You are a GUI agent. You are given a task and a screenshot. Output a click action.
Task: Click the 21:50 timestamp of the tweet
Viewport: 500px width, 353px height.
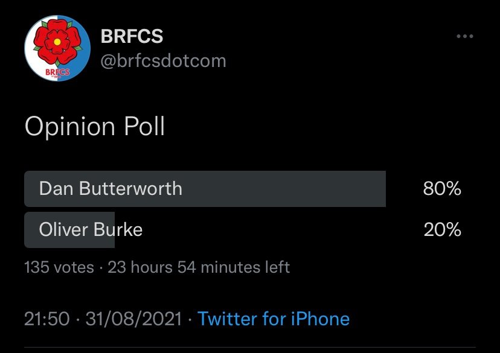tap(47, 319)
